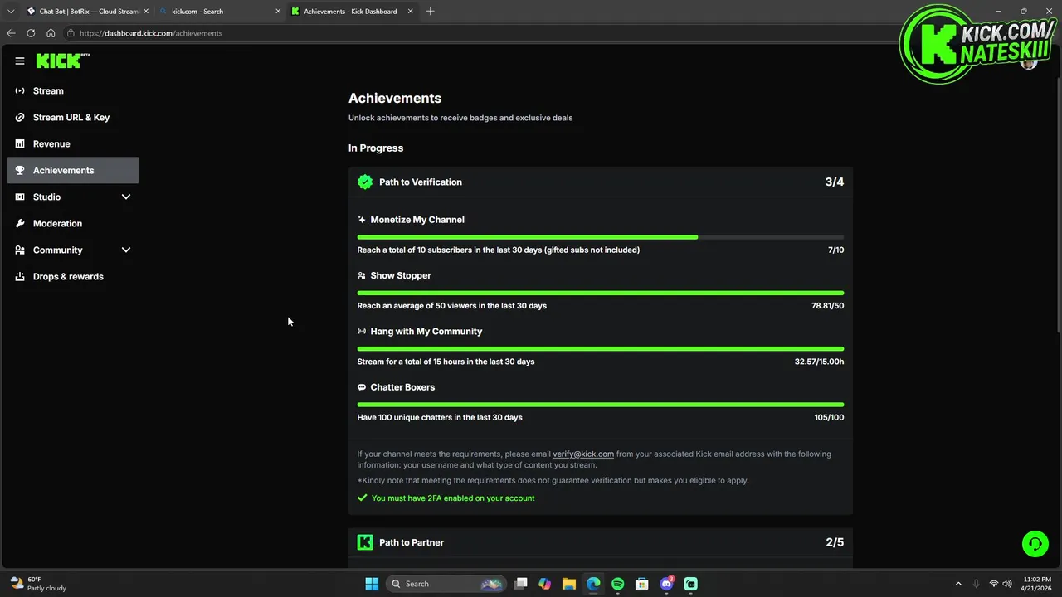Open the browser tab list dropdown
1062x597 pixels.
click(x=11, y=12)
